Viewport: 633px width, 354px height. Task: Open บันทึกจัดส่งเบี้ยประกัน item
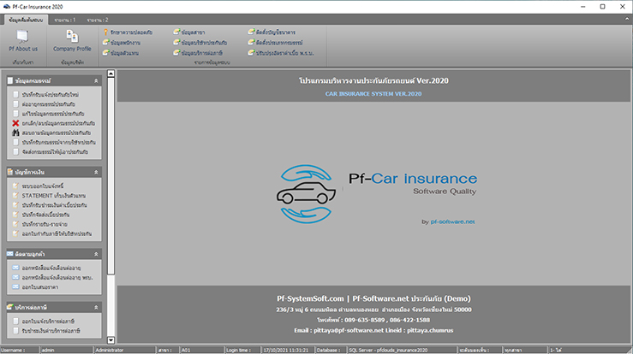tap(41, 215)
